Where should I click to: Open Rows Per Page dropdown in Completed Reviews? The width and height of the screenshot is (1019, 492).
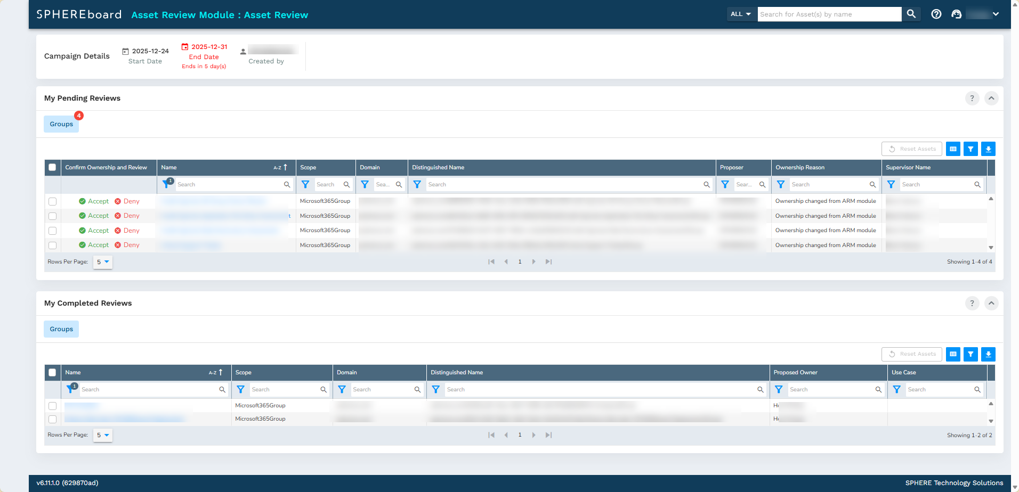click(103, 435)
